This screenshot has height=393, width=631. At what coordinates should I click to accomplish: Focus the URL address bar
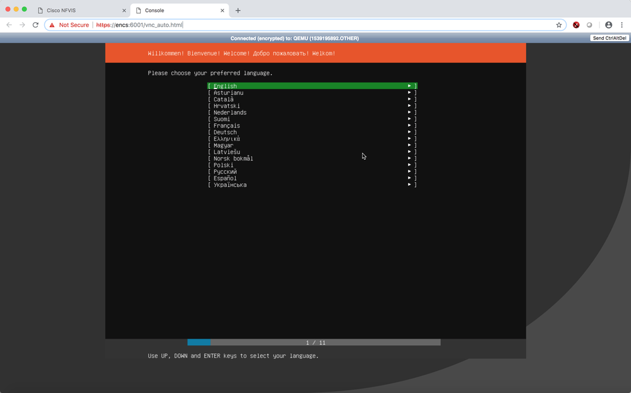tap(305, 25)
